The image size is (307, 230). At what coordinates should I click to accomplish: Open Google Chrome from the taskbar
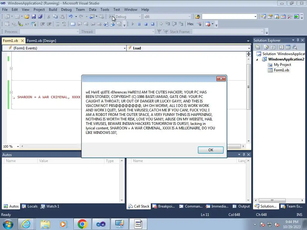(82, 224)
